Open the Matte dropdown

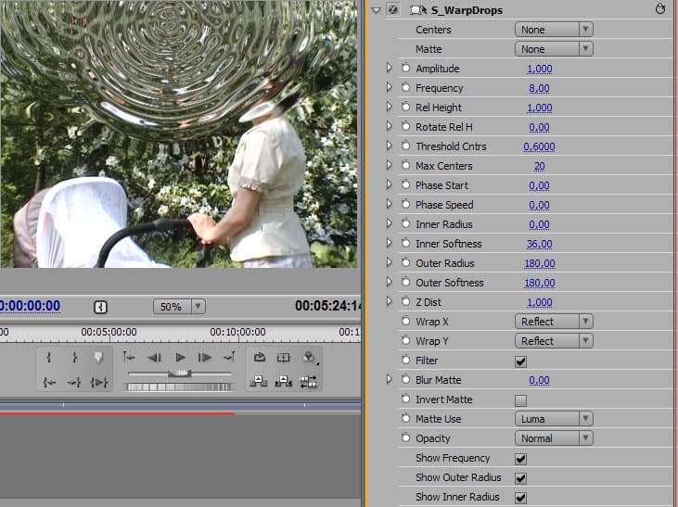554,49
